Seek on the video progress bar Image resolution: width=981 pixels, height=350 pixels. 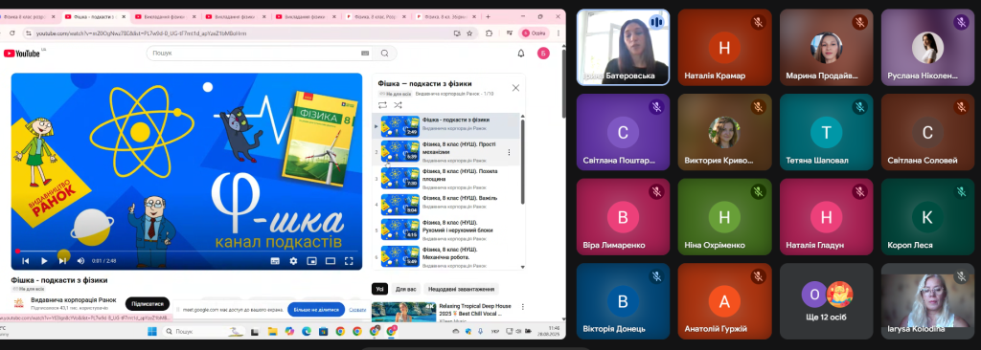point(187,252)
